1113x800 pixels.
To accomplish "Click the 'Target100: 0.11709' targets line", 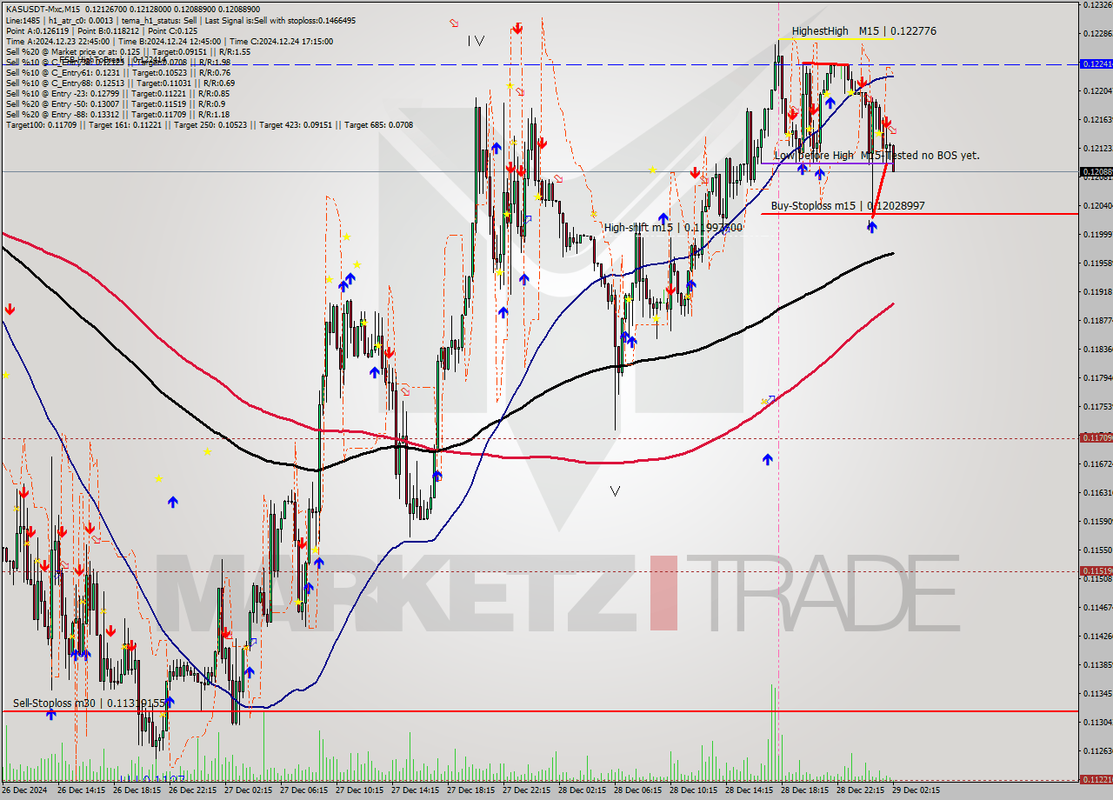I will (209, 124).
